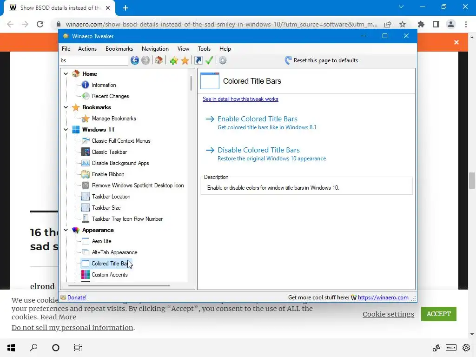476x357 pixels.
Task: Click Enable Colored Title Bars
Action: point(258,119)
